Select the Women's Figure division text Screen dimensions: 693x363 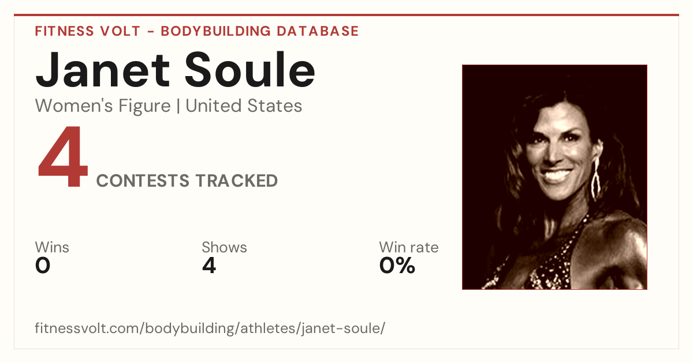(x=103, y=106)
